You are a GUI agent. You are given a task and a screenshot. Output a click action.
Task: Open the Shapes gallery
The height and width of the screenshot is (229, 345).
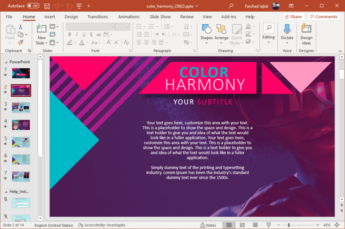(206, 32)
